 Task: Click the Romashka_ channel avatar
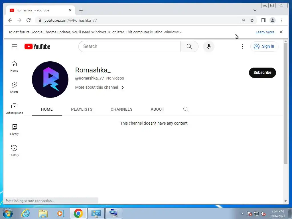coord(50,80)
